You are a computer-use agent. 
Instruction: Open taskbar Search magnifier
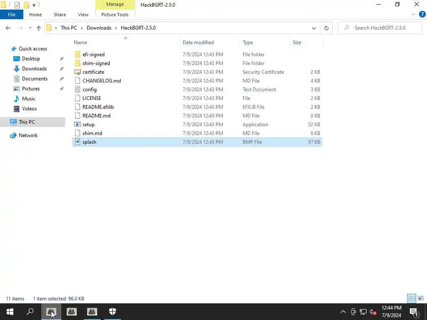tap(30, 312)
